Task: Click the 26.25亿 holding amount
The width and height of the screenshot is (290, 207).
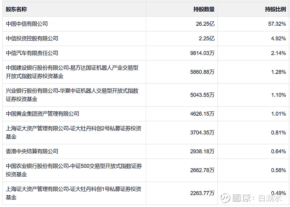Action: tap(205, 24)
